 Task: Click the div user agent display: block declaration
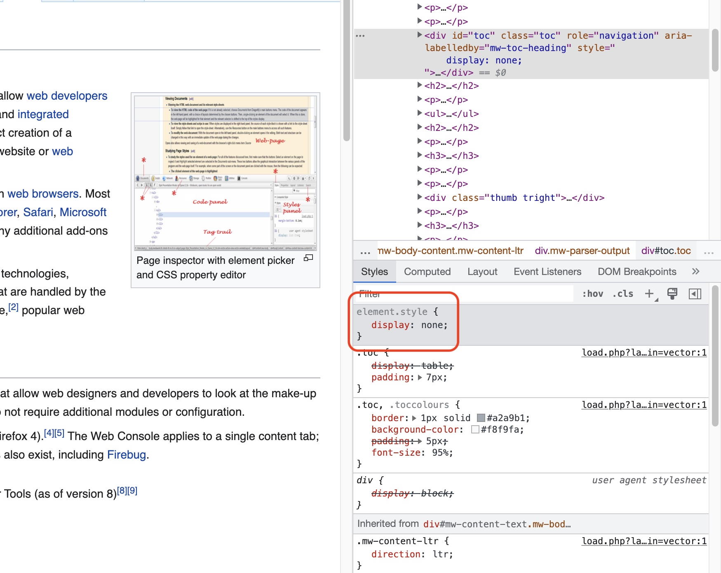tap(412, 493)
